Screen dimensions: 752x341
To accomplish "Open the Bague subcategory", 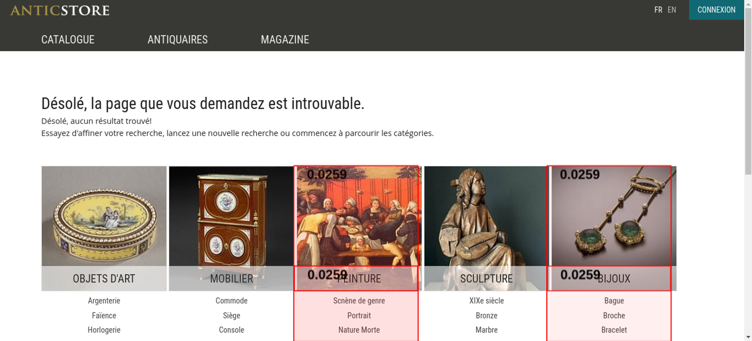I will 614,300.
